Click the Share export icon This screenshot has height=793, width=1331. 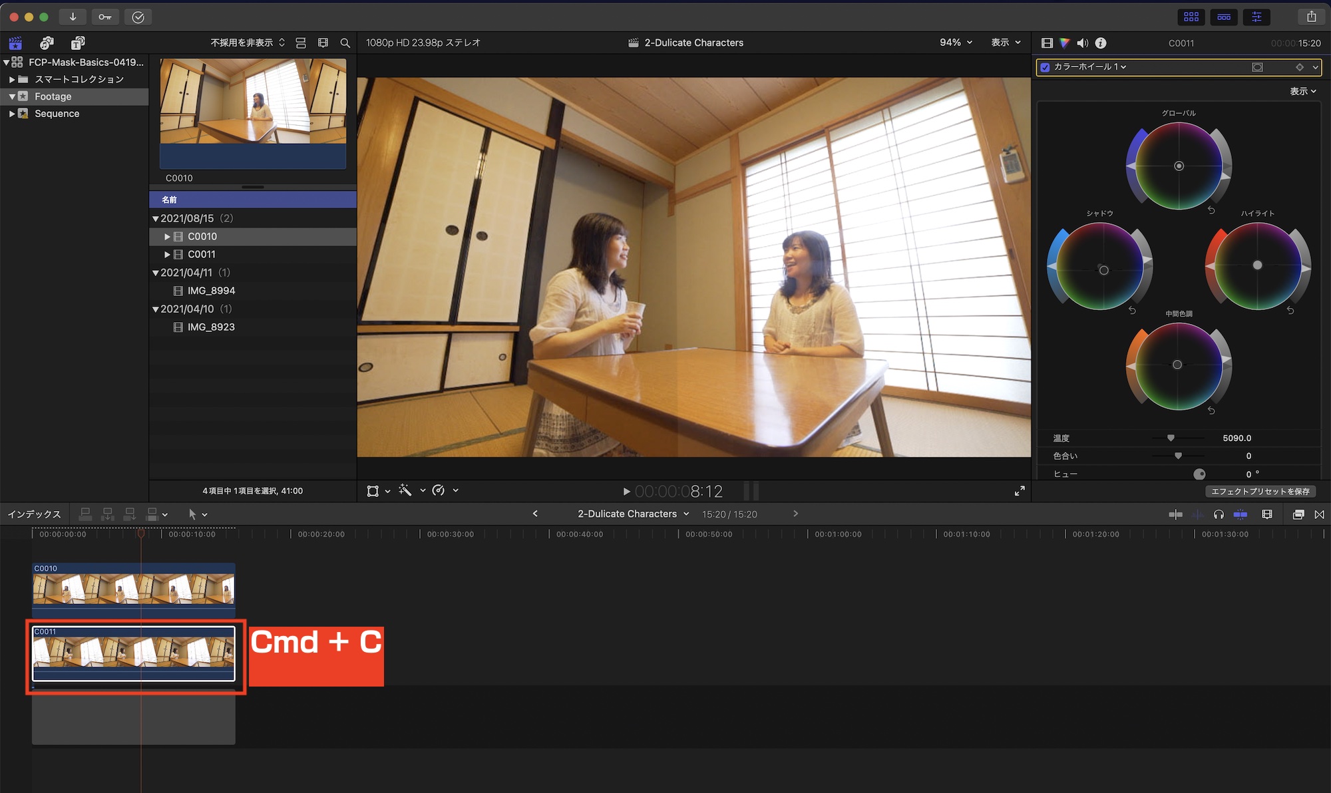1311,17
